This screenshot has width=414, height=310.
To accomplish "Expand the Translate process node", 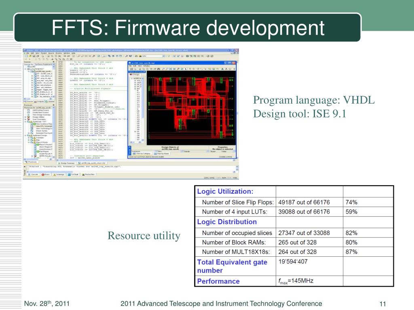I will [x=29, y=138].
